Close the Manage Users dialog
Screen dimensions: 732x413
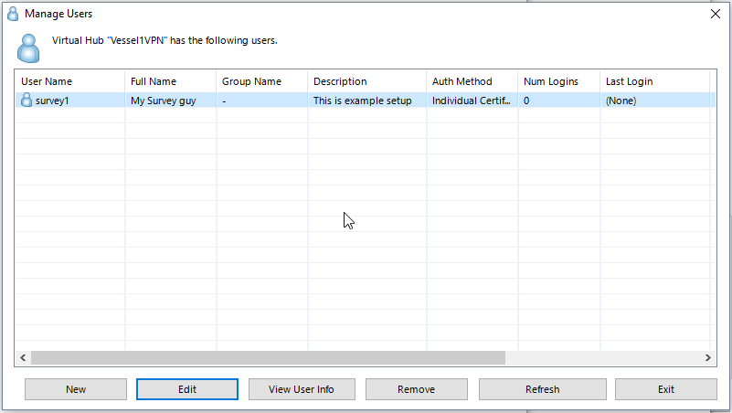coord(716,14)
